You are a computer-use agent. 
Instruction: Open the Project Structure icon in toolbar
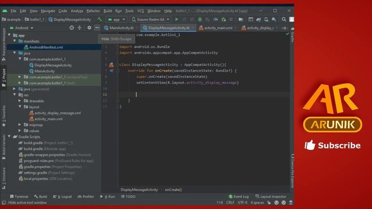[x=241, y=19]
